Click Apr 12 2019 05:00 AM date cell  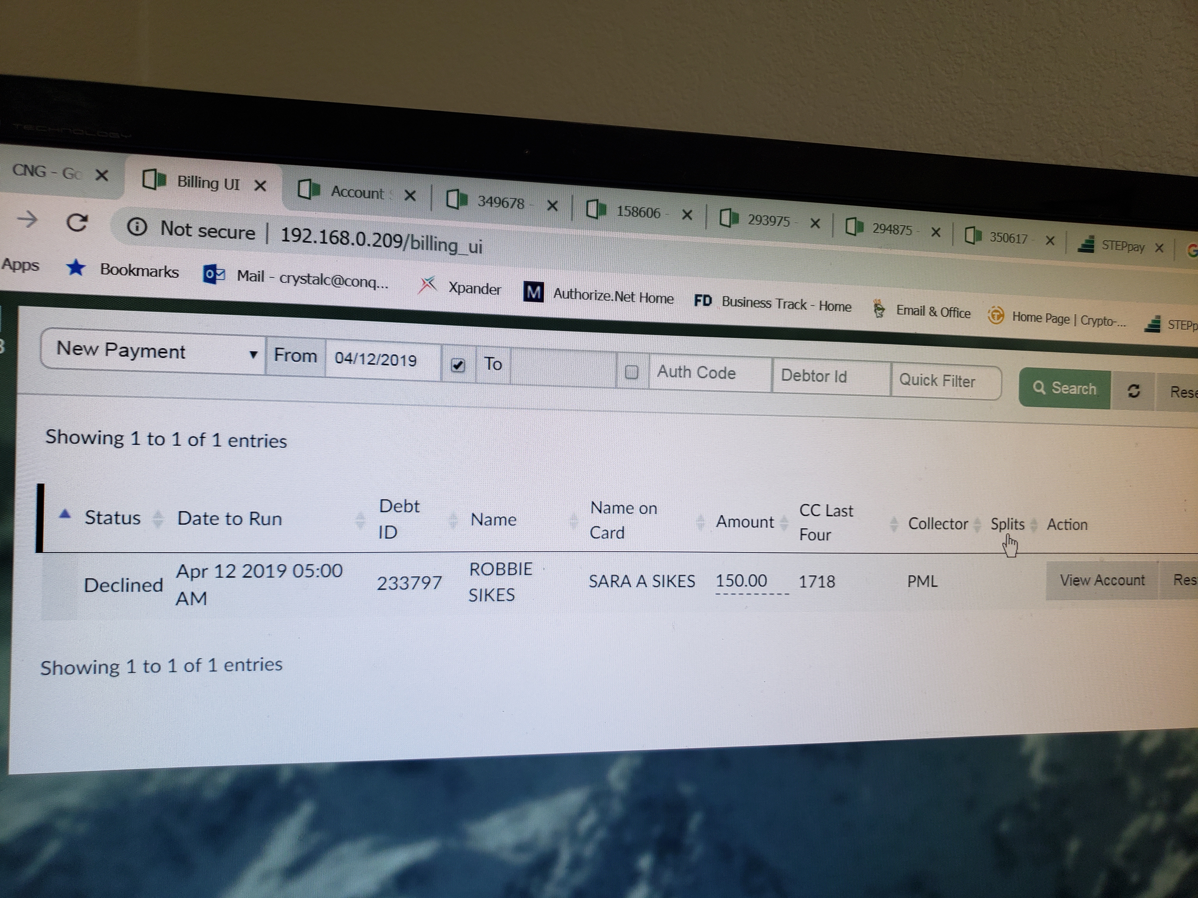click(259, 584)
